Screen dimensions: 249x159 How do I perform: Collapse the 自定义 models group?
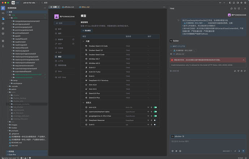[83, 103]
